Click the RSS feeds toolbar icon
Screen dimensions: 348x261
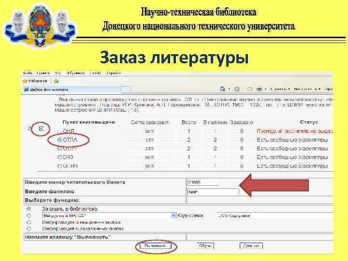pos(237,89)
